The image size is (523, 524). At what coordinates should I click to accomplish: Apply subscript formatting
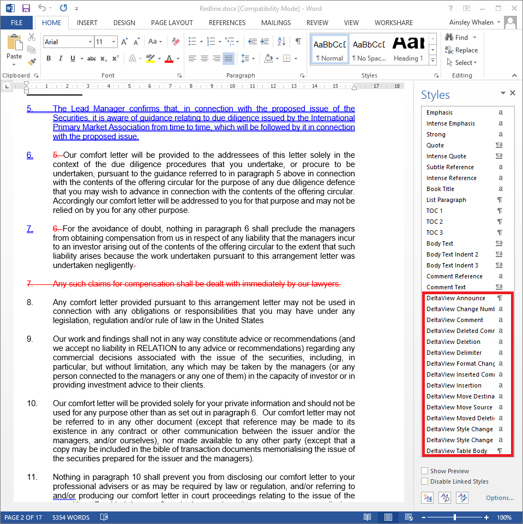pyautogui.click(x=104, y=58)
